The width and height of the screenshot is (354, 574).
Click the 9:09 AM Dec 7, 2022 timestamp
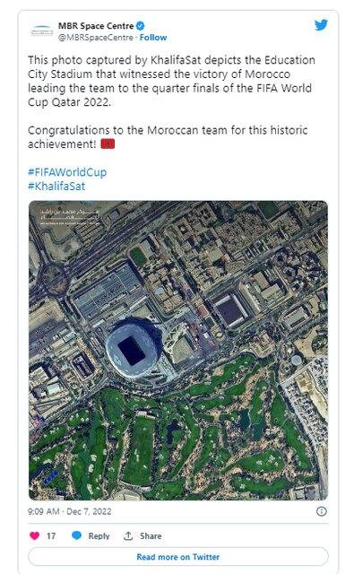click(x=70, y=511)
